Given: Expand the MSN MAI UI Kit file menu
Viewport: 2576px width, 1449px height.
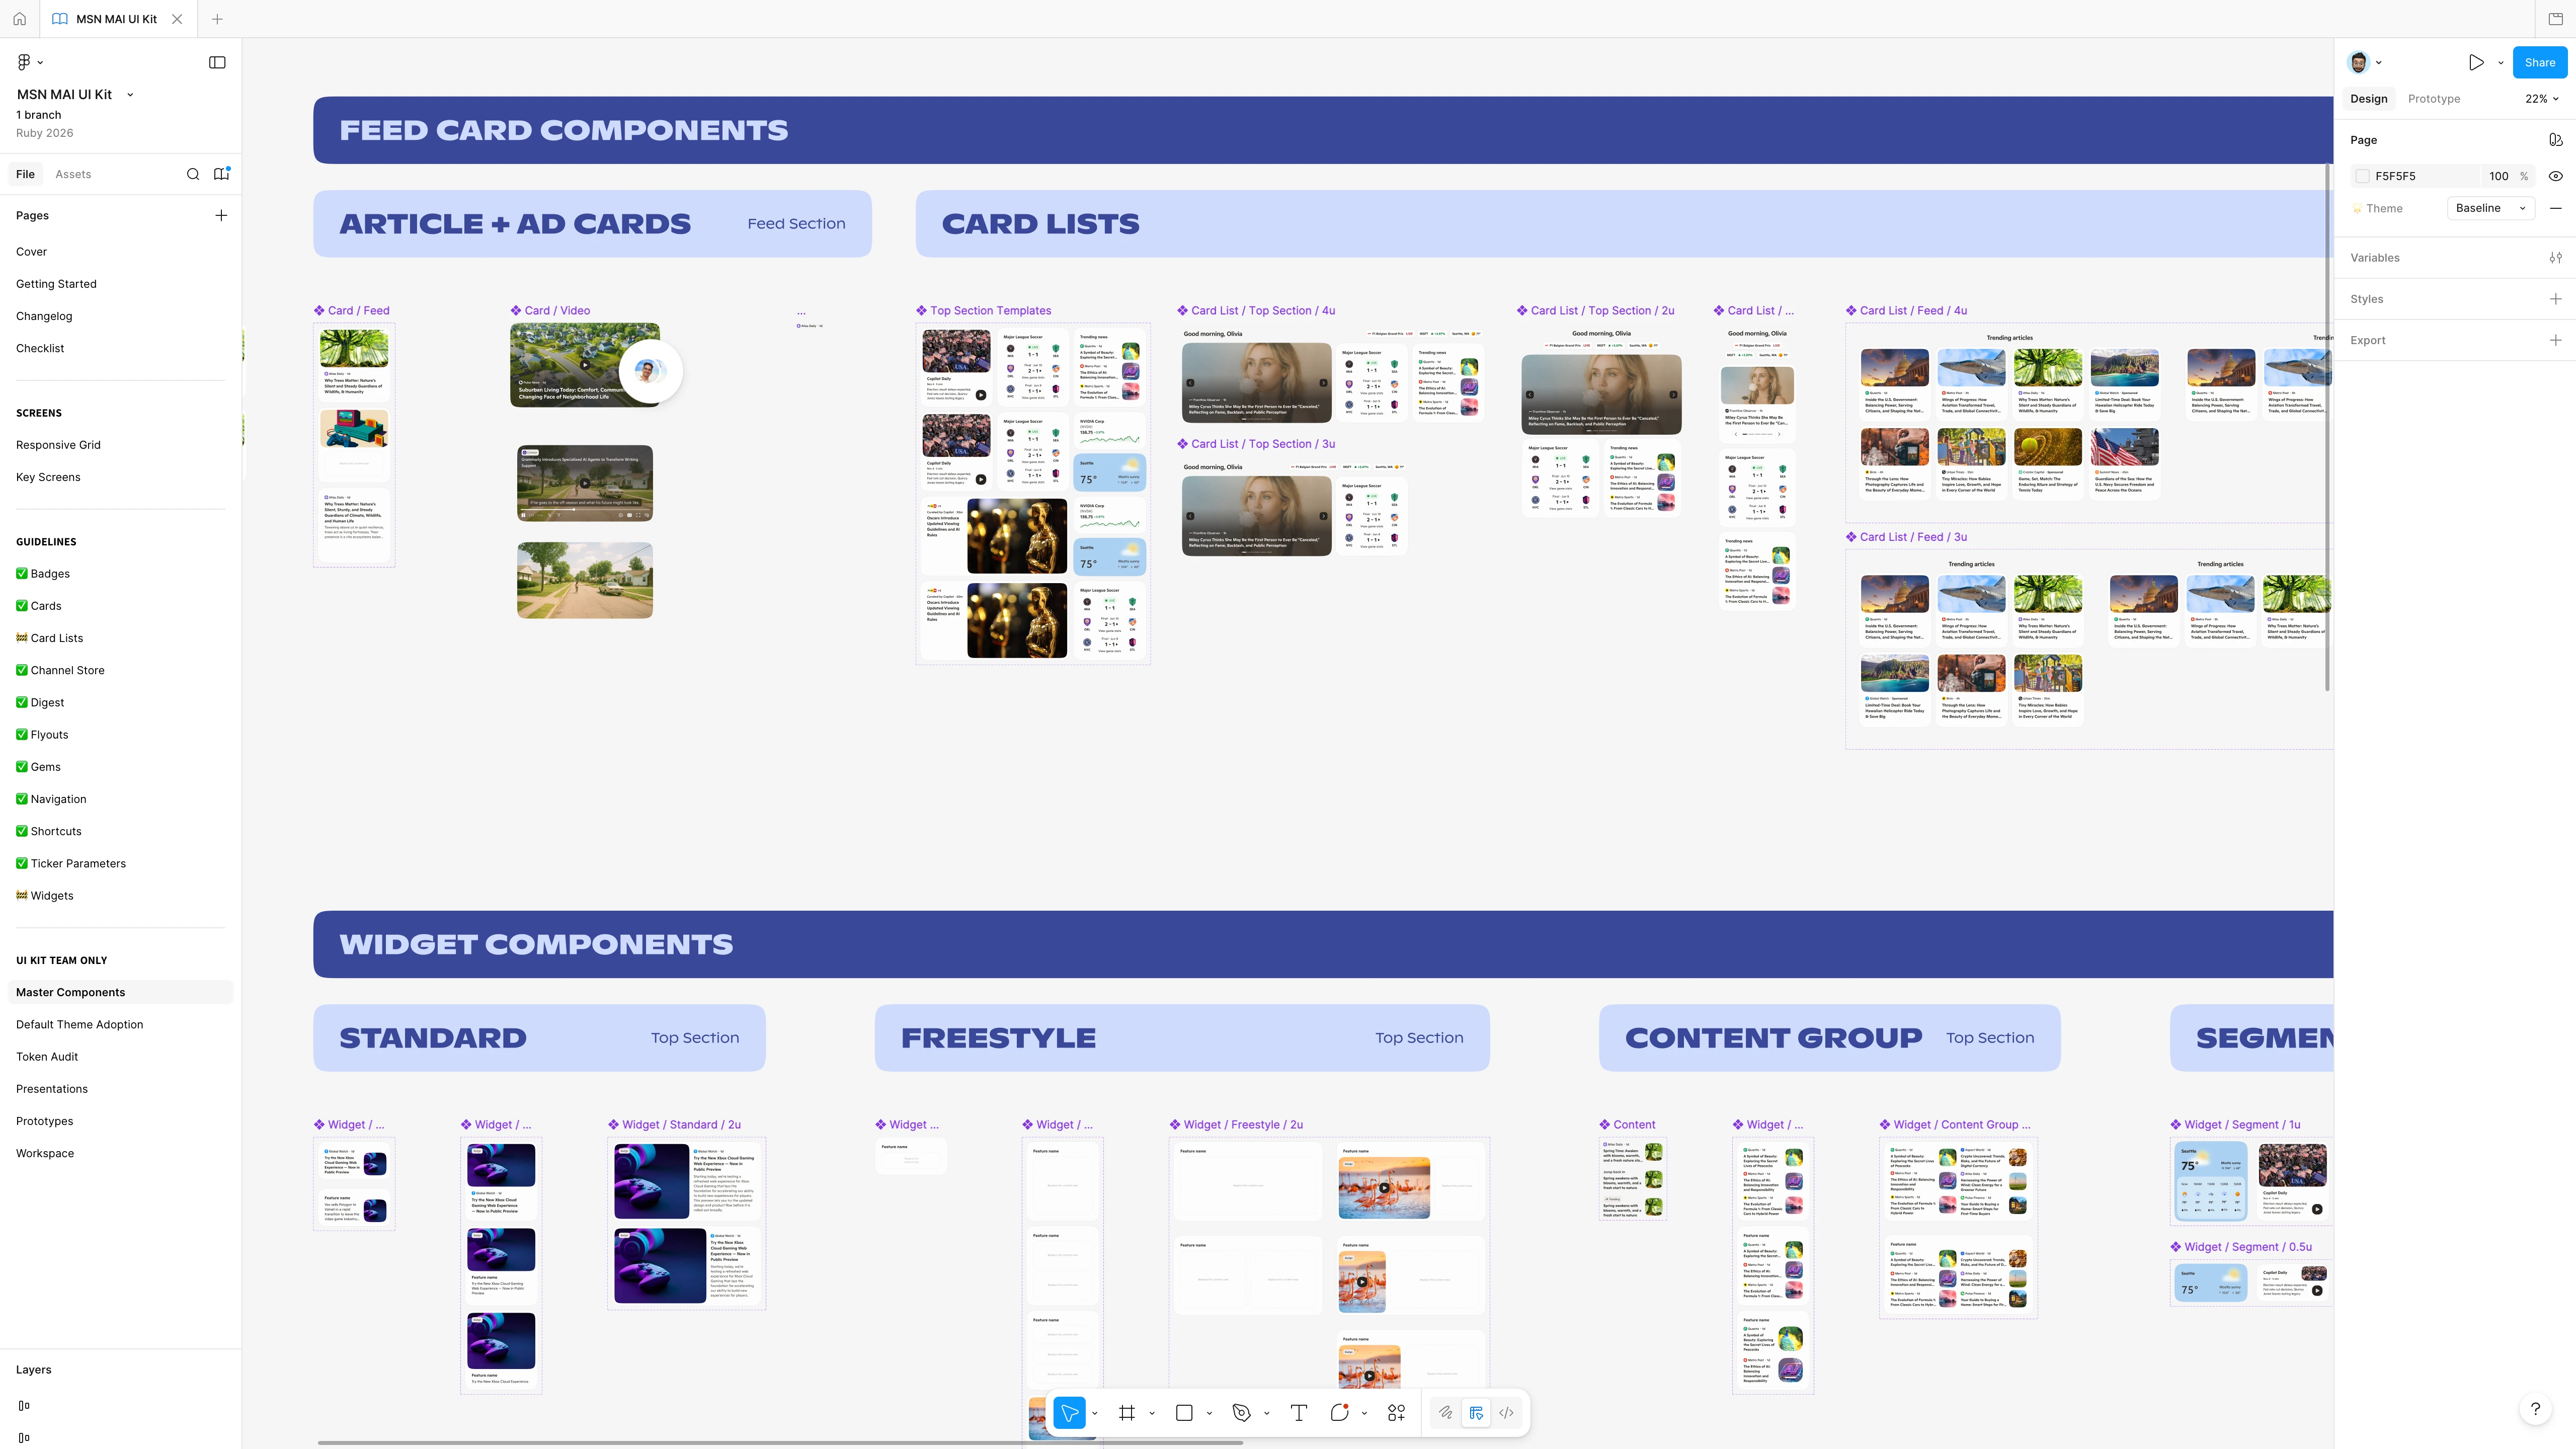Looking at the screenshot, I should tap(130, 94).
